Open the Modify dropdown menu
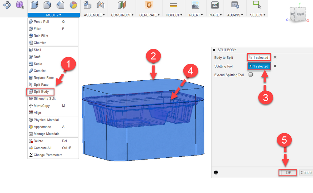The height and width of the screenshot is (193, 313). [53, 15]
